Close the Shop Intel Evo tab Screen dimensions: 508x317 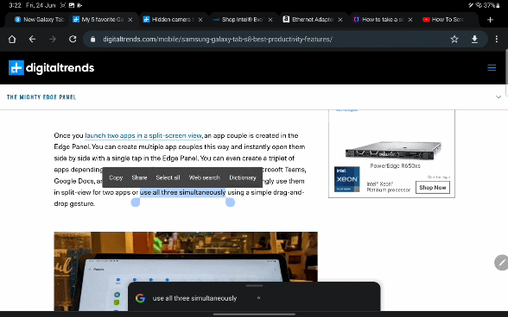[x=270, y=20]
